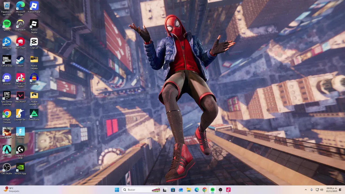This screenshot has height=194, width=345.
Task: Switch to Spotify in the taskbar
Action: pos(212,190)
